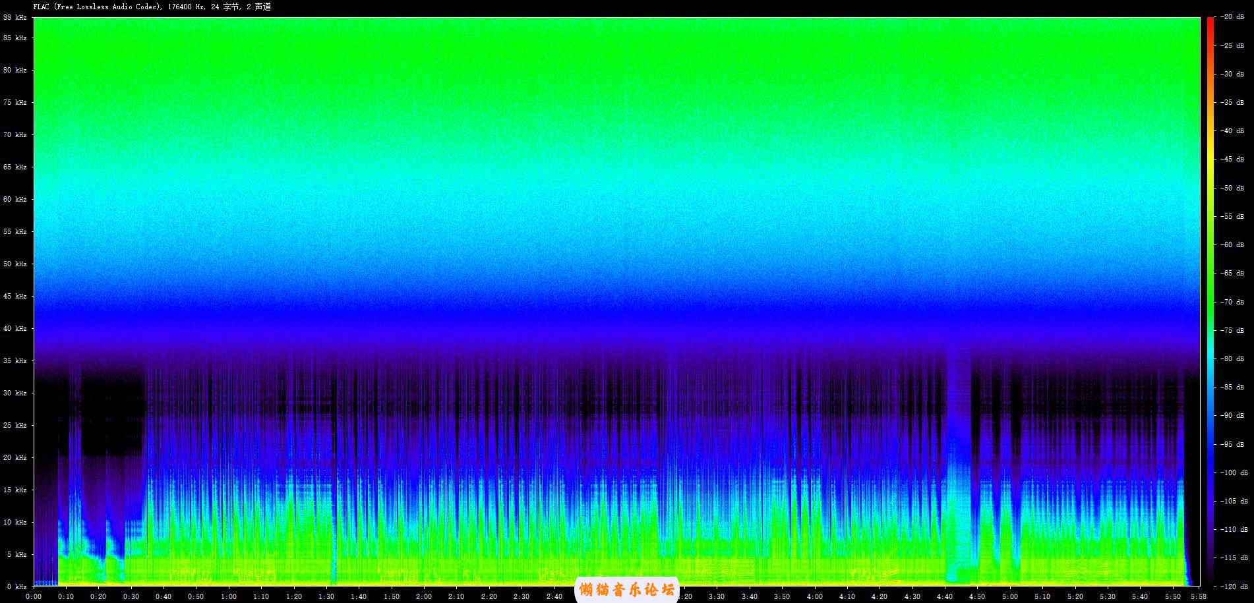This screenshot has height=603, width=1254.
Task: Click the 65 kHz frequency label
Action: (x=15, y=167)
